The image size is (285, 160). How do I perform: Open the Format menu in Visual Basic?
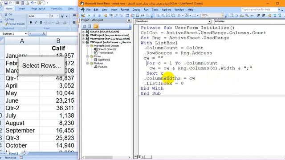125,10
